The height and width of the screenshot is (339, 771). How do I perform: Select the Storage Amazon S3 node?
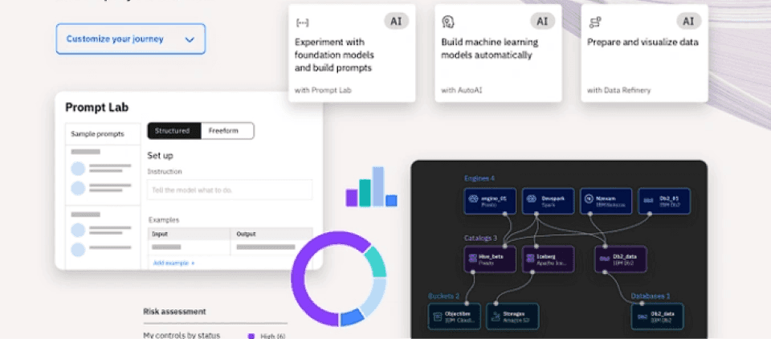(512, 317)
